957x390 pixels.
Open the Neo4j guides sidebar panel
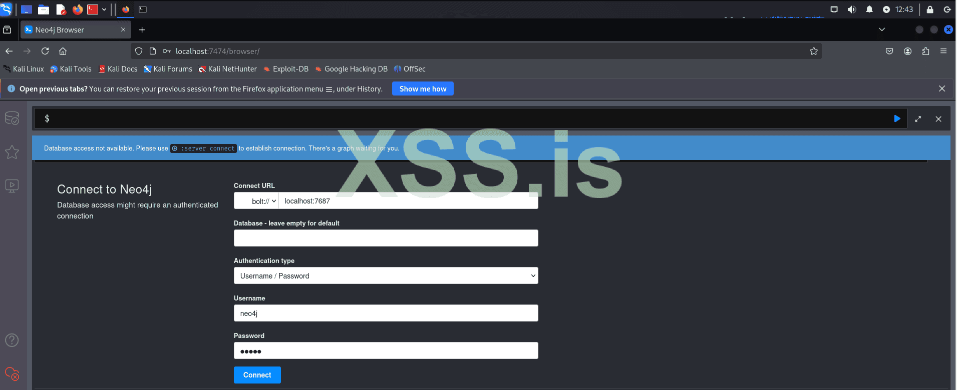tap(12, 186)
